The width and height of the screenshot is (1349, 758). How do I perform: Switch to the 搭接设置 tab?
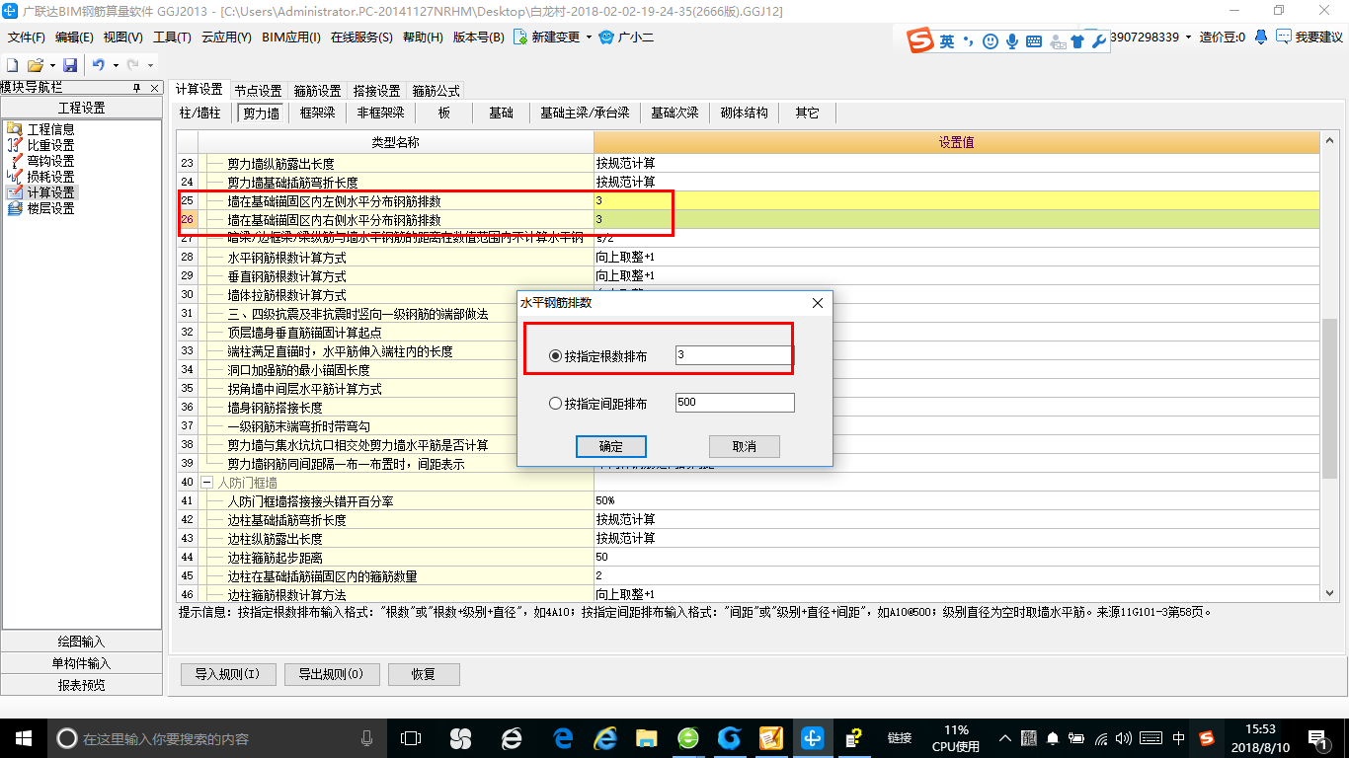point(376,91)
